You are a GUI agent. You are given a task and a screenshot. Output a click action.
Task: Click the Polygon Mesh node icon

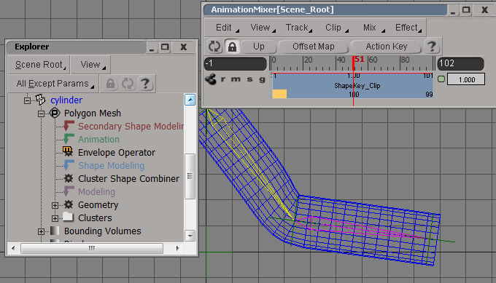tap(55, 113)
